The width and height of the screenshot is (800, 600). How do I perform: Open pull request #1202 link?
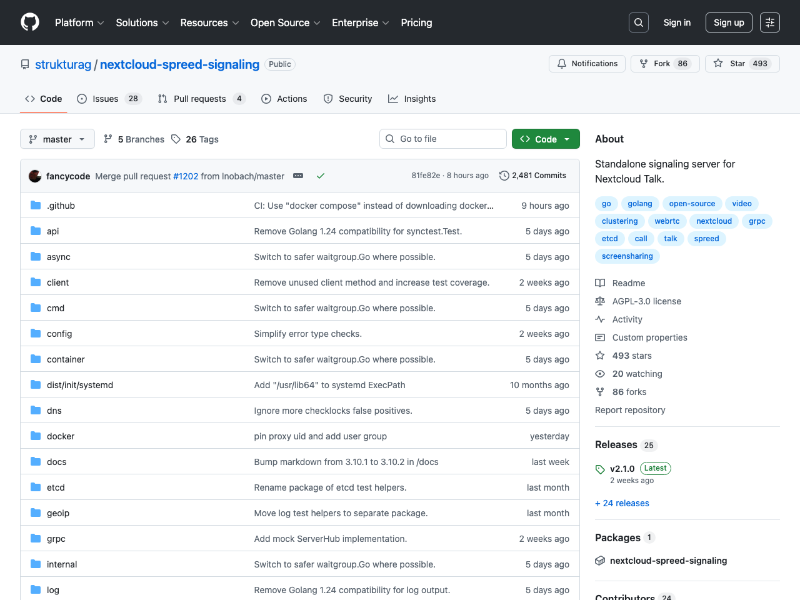tap(186, 176)
